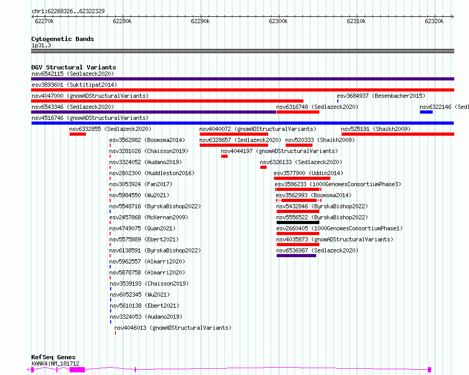The image size is (469, 375).
Task: Open the nsv6543346 (Sedlazeck2020) variant entry
Action: (x=73, y=107)
